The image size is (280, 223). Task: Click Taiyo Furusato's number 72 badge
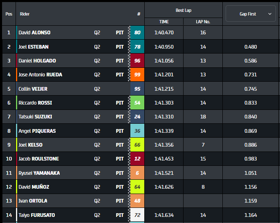(137, 215)
